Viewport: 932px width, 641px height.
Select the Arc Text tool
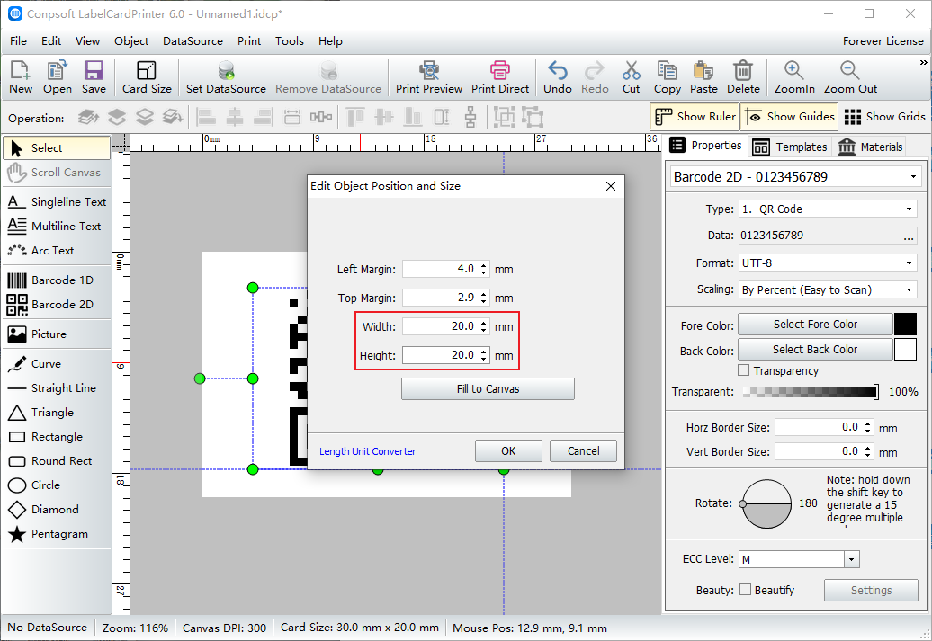point(57,251)
